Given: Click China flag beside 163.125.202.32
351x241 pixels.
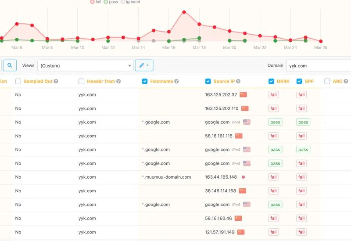Looking at the screenshot, I should [x=244, y=94].
